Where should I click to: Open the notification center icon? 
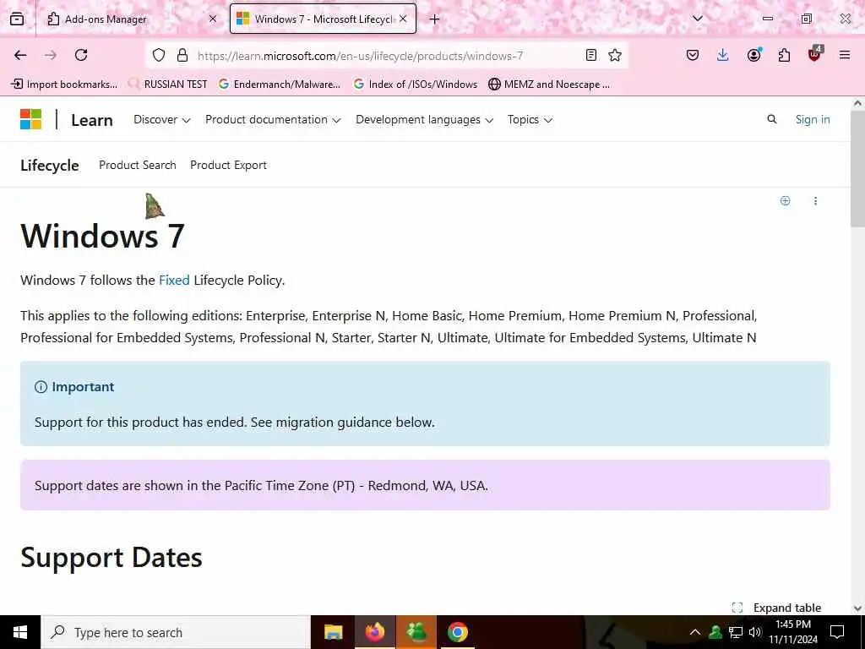(837, 632)
